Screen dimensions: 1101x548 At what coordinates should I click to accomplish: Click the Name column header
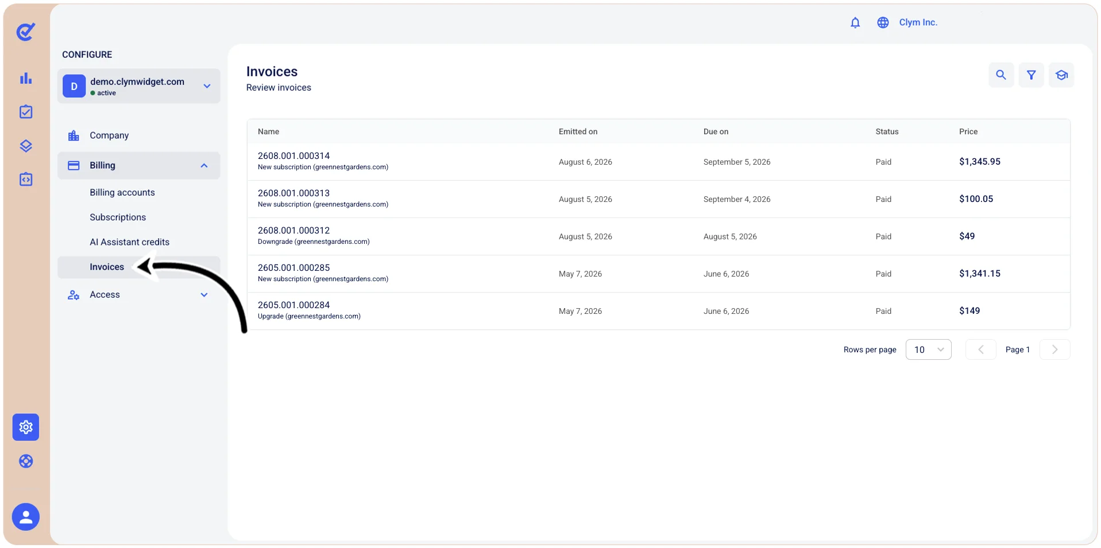coord(268,131)
